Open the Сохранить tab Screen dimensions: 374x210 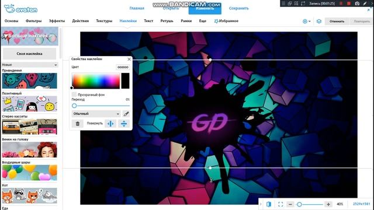click(x=239, y=8)
